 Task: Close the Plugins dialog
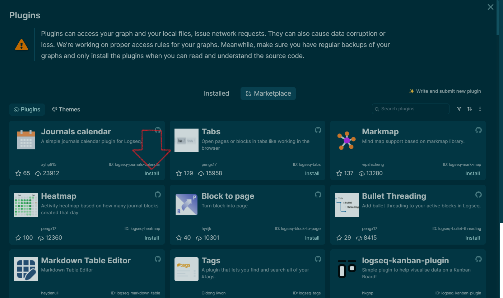point(490,7)
